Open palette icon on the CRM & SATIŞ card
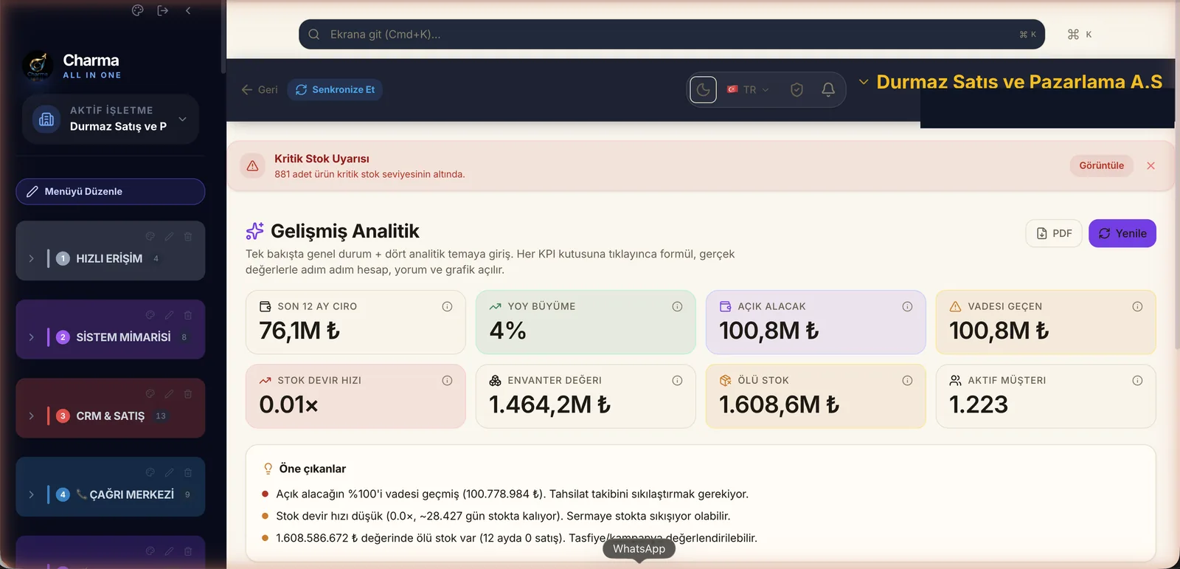This screenshot has width=1180, height=569. pyautogui.click(x=150, y=394)
